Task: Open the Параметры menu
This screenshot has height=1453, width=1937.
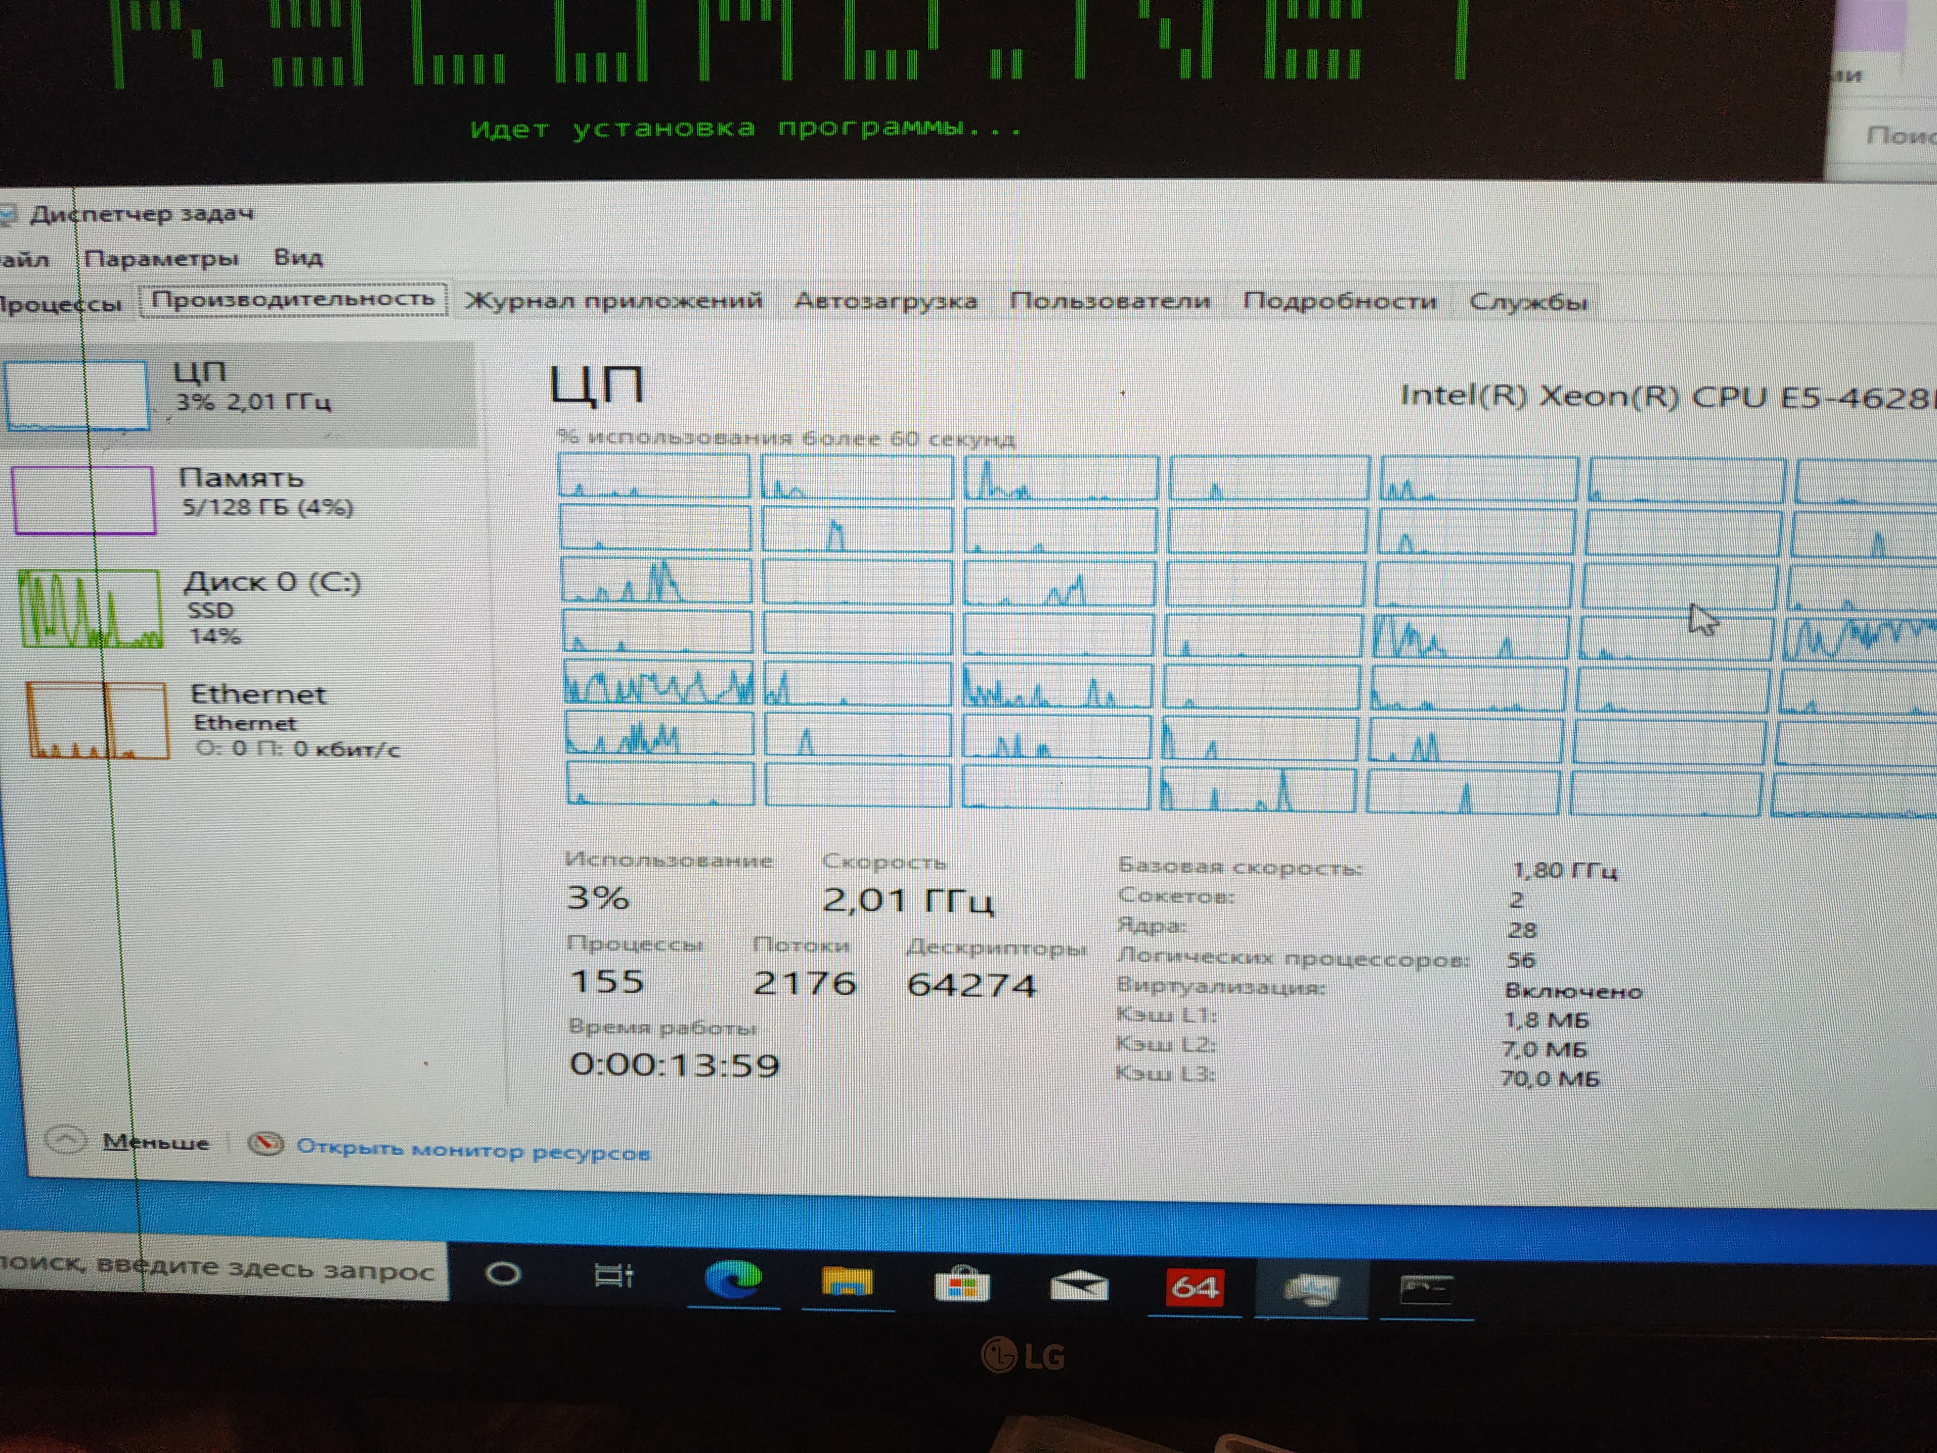Action: (x=160, y=258)
